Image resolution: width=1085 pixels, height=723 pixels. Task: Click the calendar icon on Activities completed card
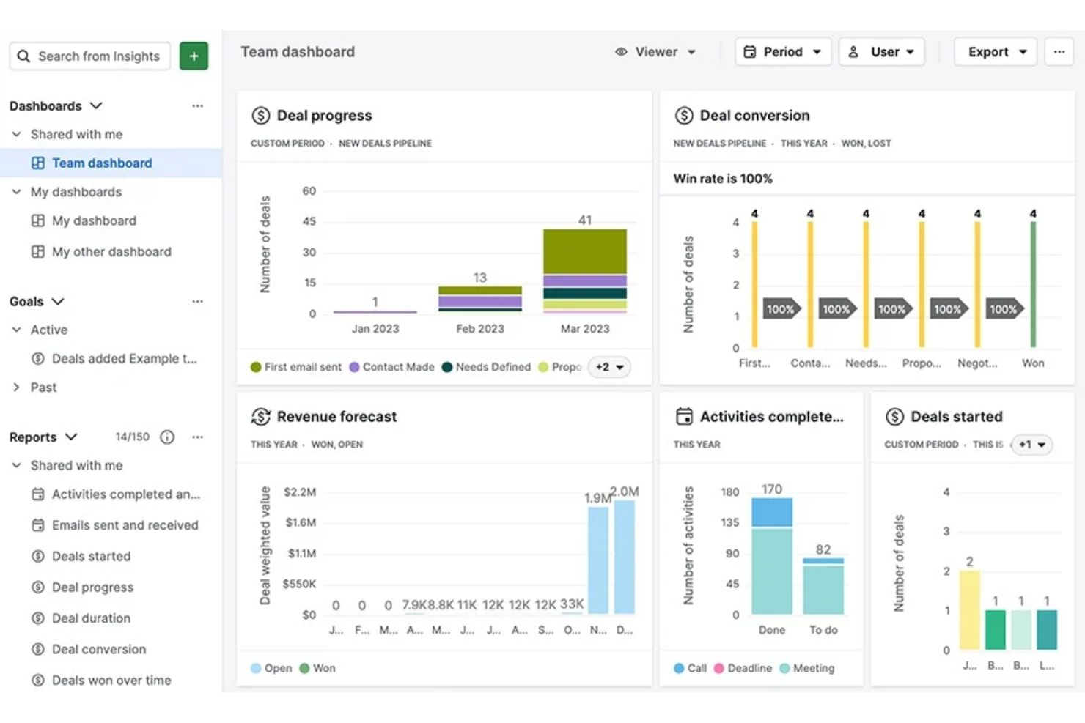pyautogui.click(x=685, y=416)
